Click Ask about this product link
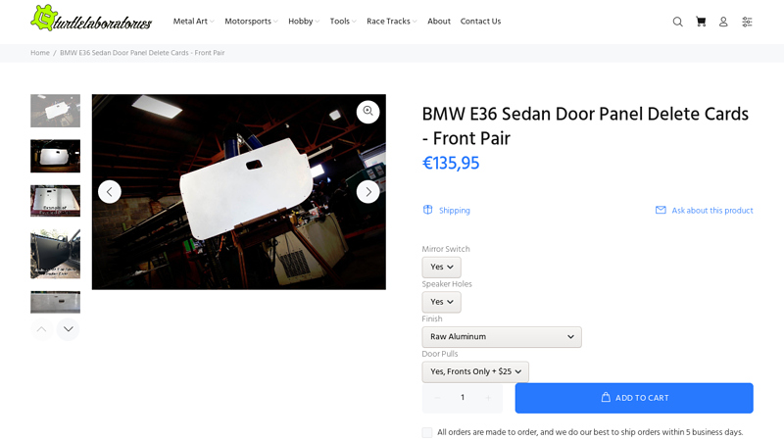 point(712,211)
